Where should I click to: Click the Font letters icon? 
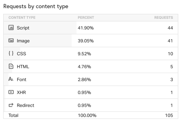(x=11, y=79)
